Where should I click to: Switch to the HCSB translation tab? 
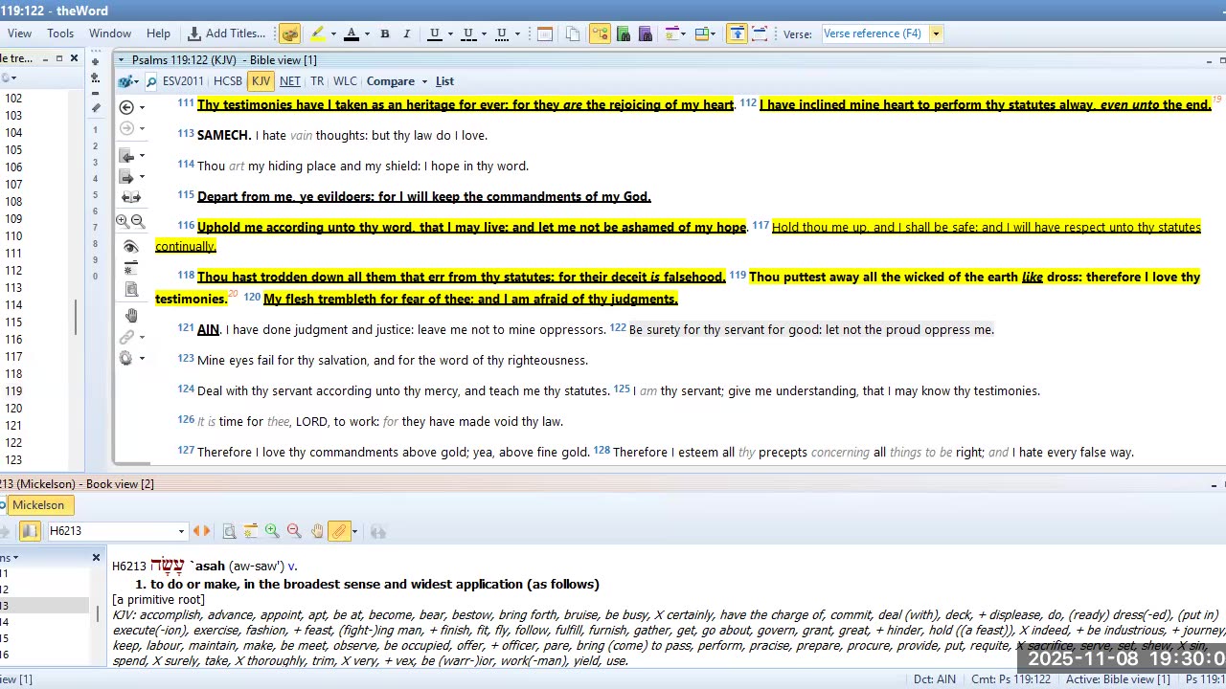tap(228, 81)
